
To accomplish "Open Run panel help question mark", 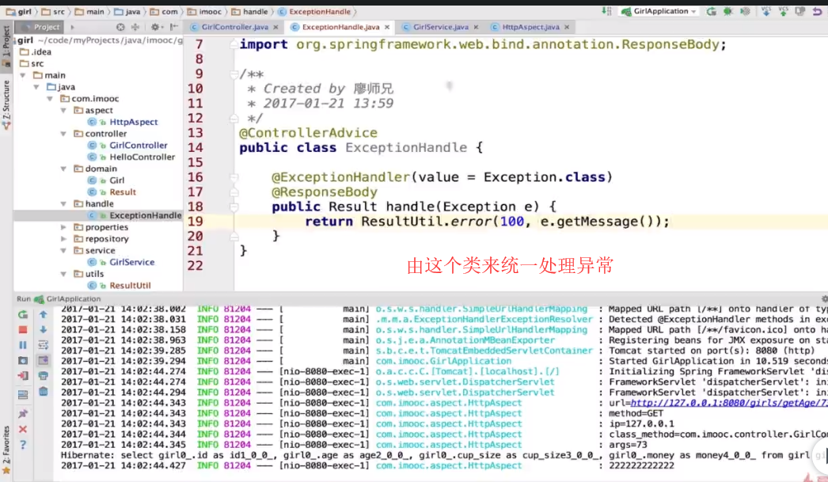I will pos(23,445).
